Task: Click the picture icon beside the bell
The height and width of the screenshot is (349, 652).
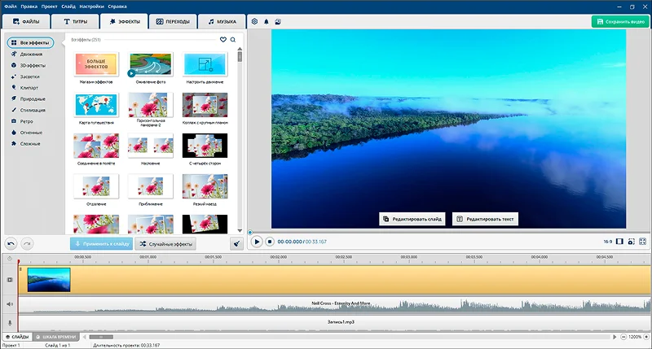Action: click(278, 22)
